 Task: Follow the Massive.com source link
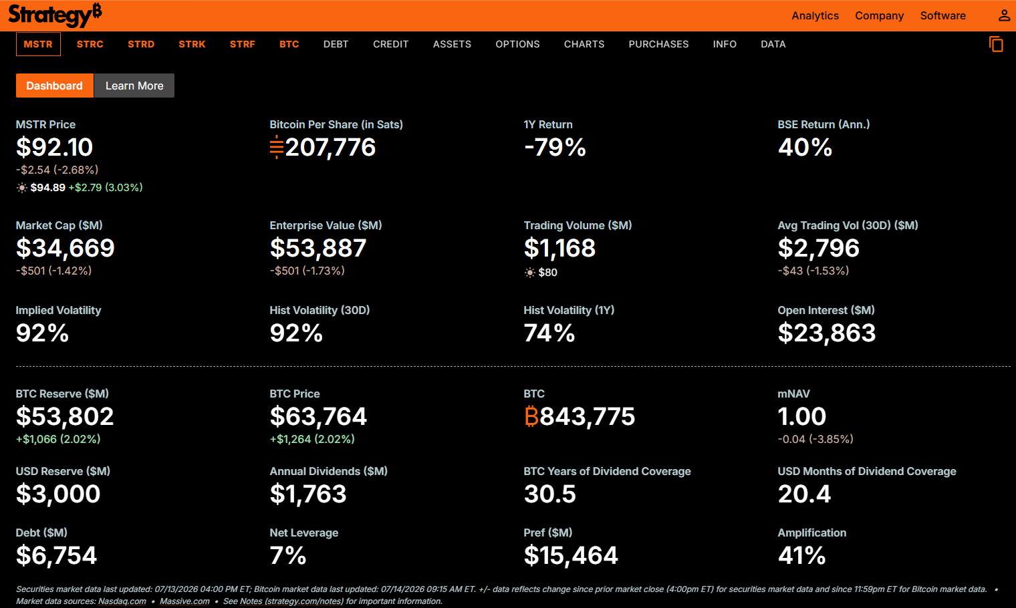pyautogui.click(x=184, y=601)
